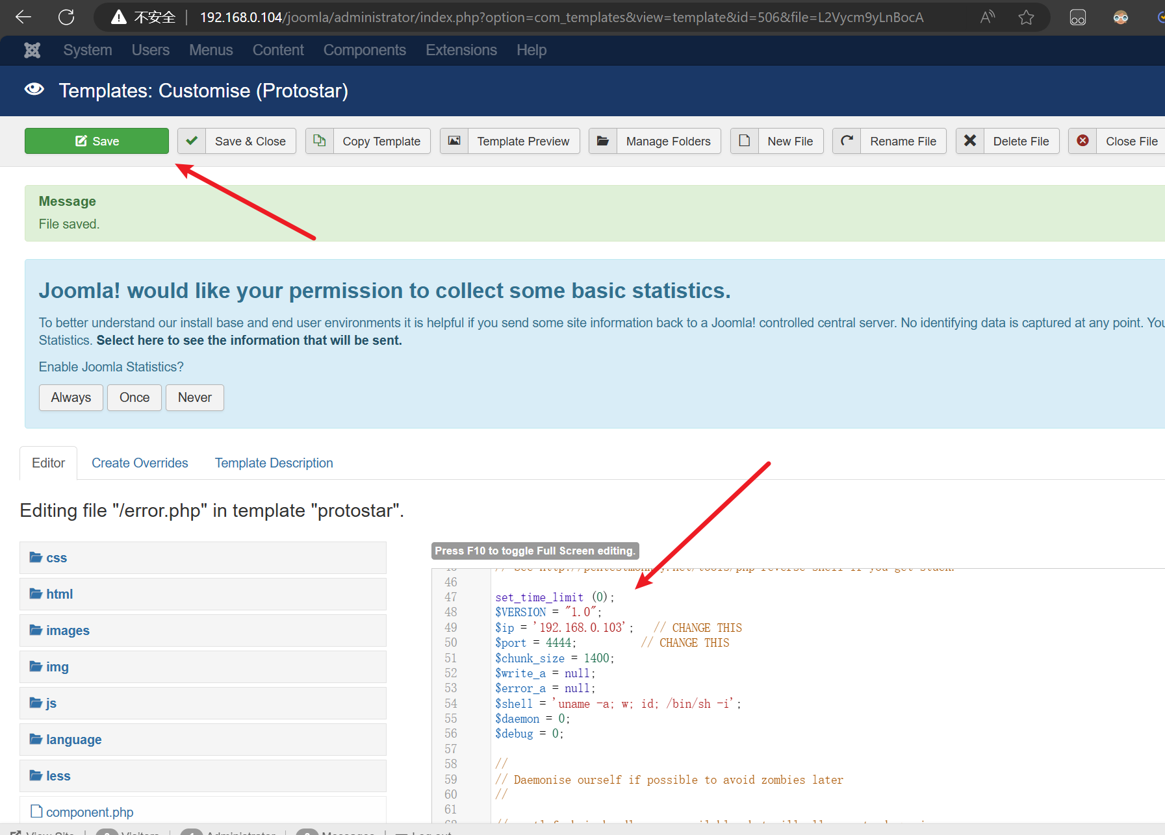Choose Never for Joomla Statistics
Image resolution: width=1165 pixels, height=835 pixels.
195,397
